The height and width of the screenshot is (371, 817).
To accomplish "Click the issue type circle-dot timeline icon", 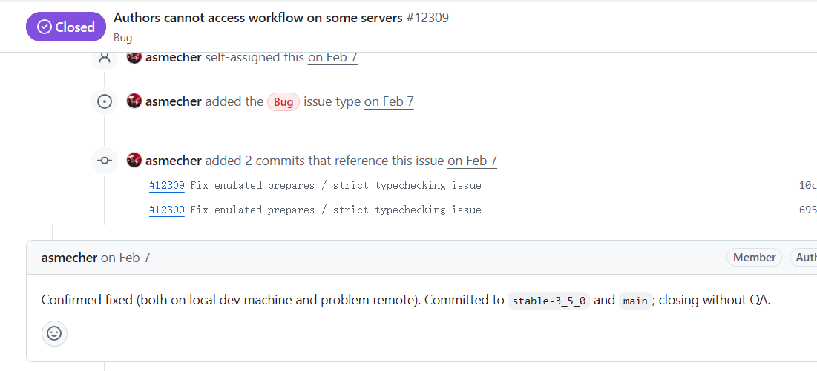I will [x=105, y=102].
